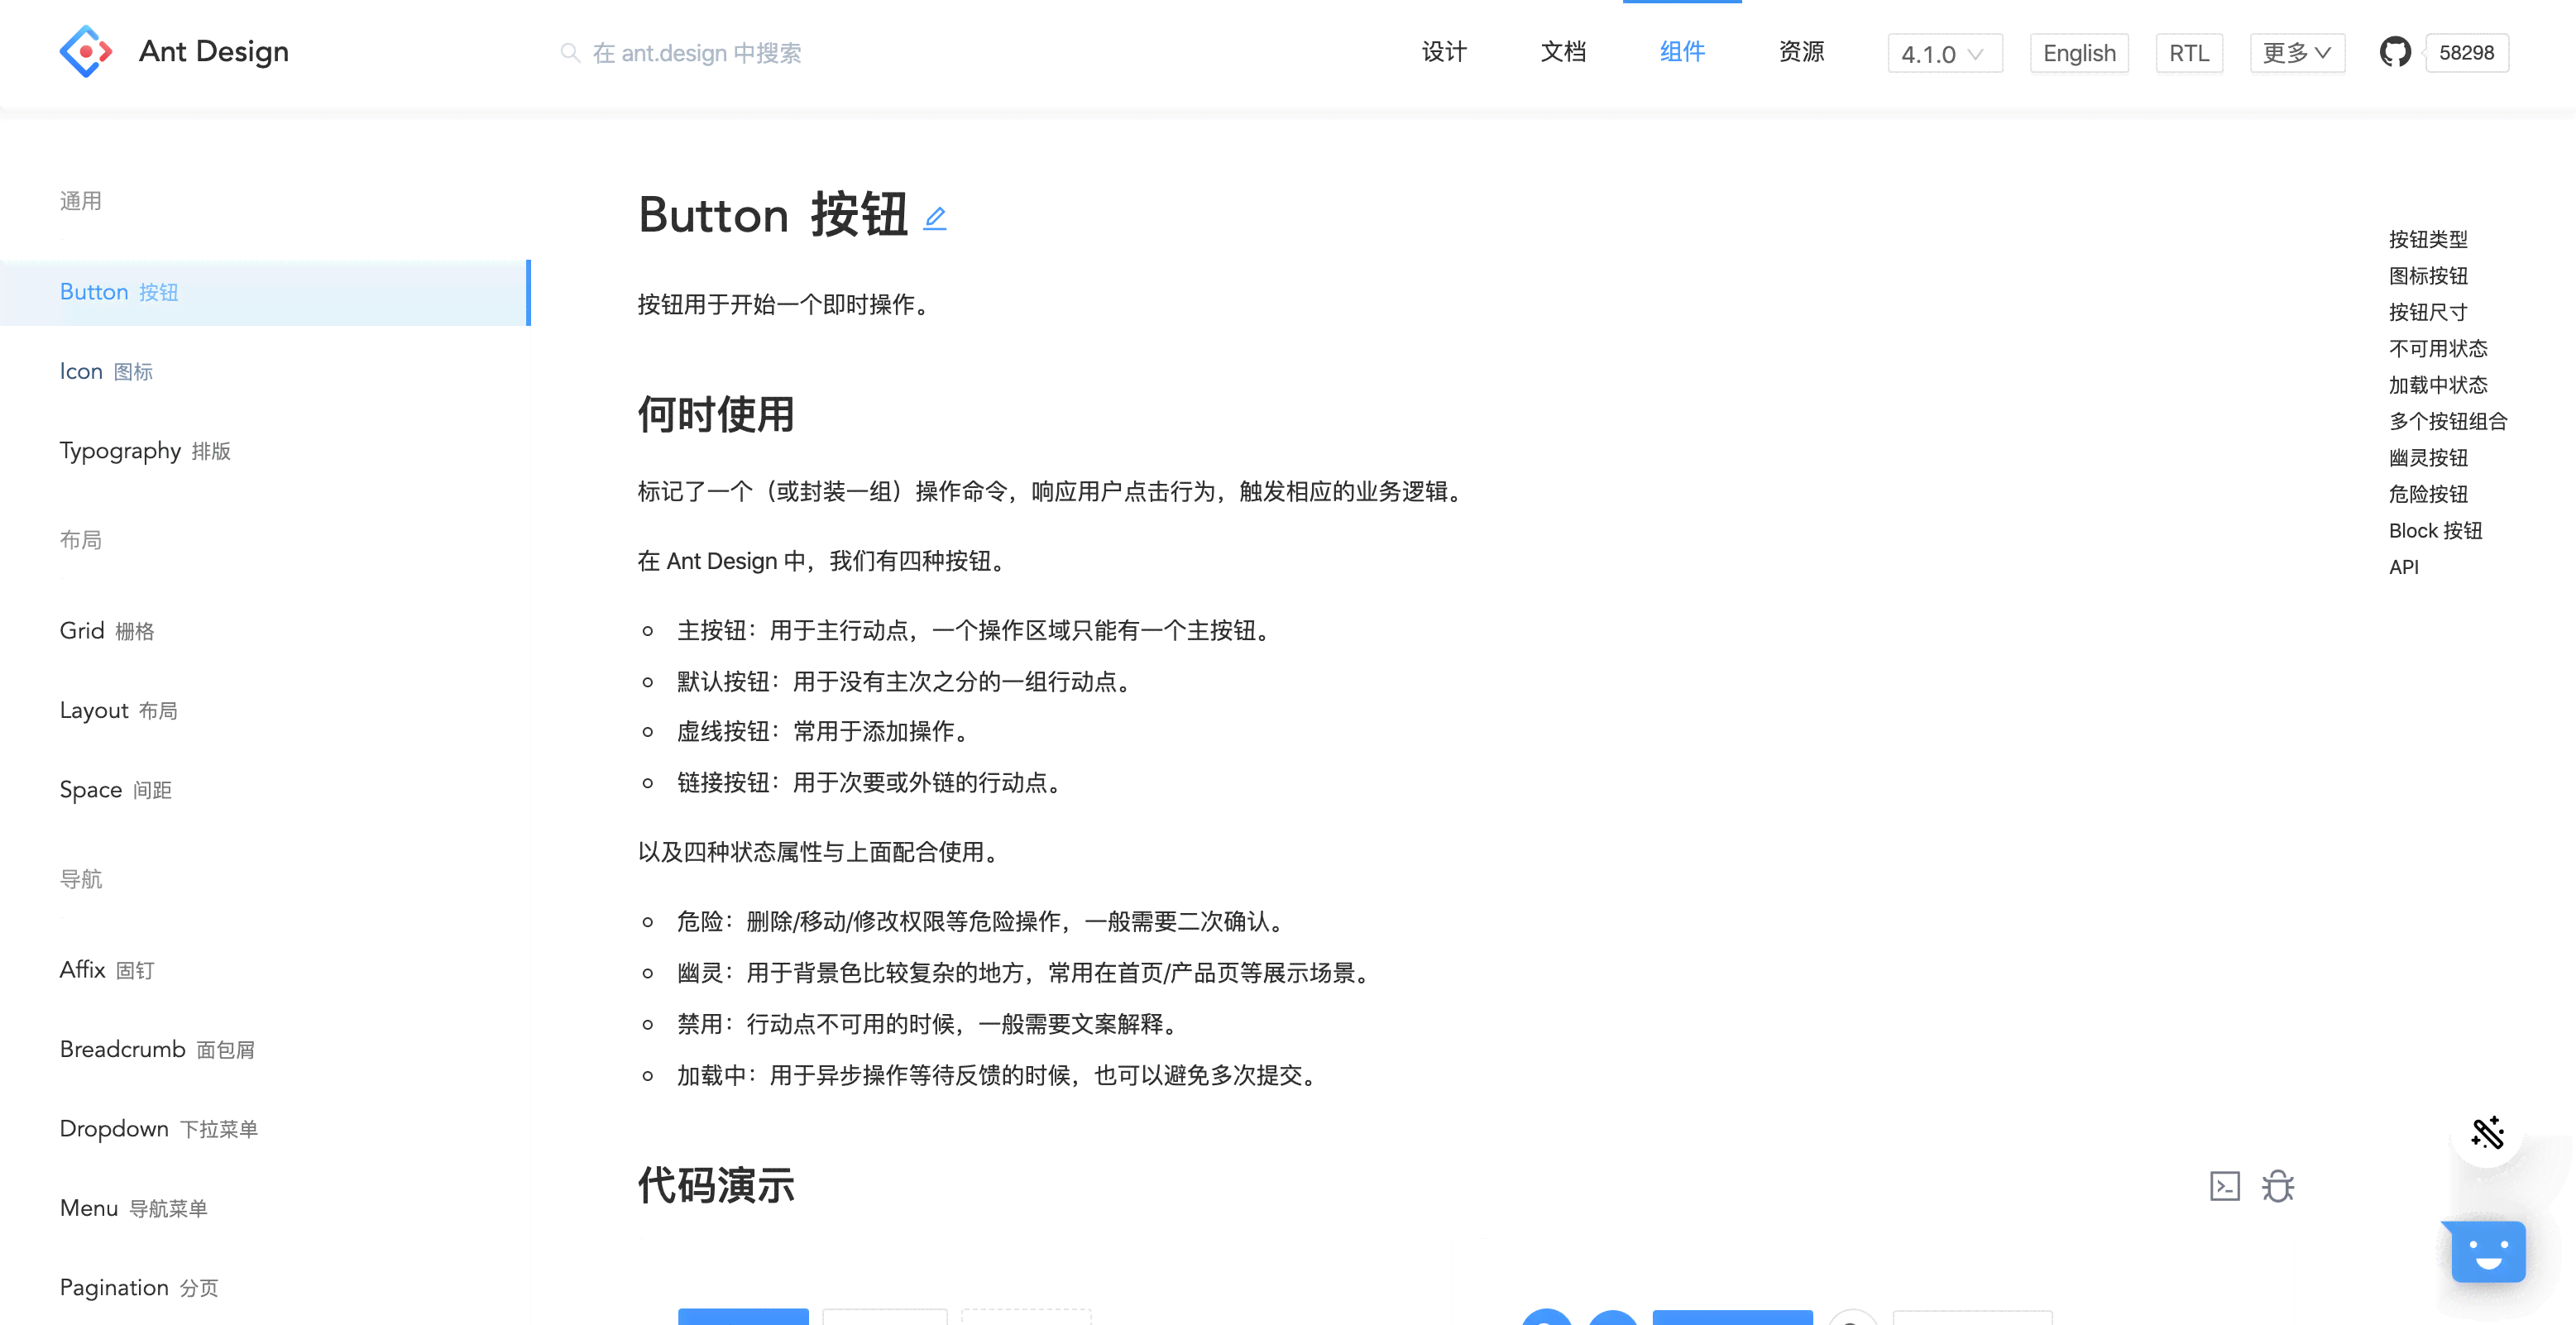This screenshot has height=1325, width=2576.
Task: Click the RTL toggle button in navbar
Action: [2189, 52]
